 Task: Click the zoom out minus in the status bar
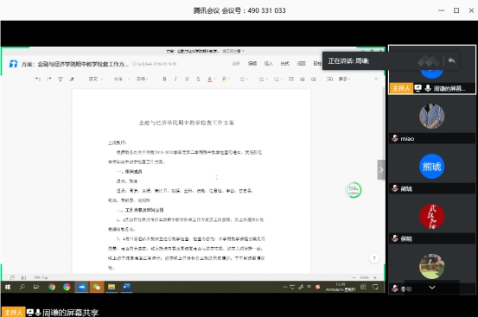click(x=354, y=277)
